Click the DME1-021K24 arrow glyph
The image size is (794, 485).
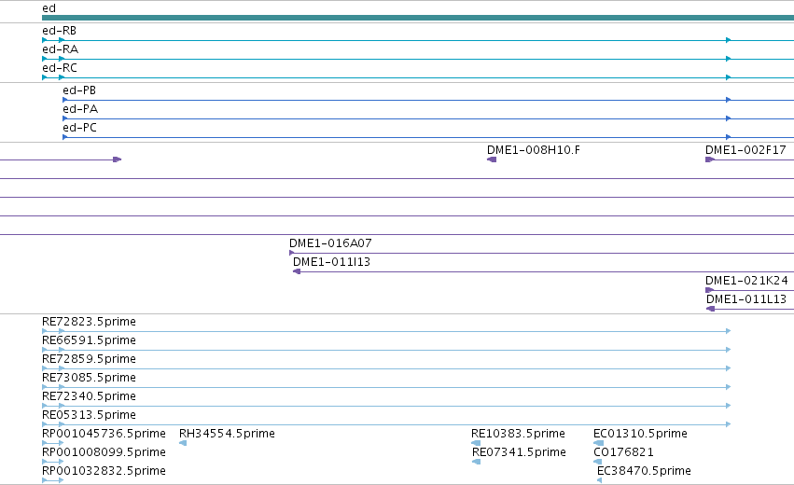tap(710, 290)
